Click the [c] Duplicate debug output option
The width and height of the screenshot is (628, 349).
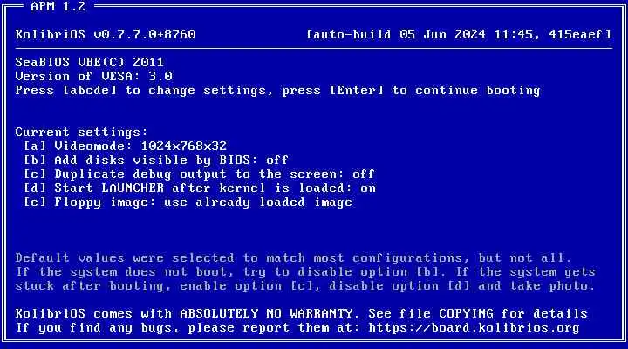[x=199, y=174]
